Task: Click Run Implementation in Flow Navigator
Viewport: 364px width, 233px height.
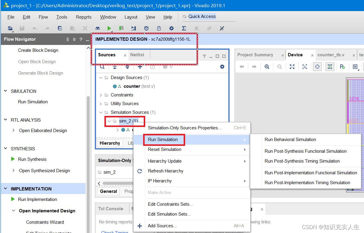Action: pos(38,199)
